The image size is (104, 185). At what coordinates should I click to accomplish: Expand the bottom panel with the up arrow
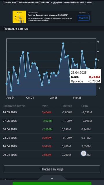(x=52, y=178)
